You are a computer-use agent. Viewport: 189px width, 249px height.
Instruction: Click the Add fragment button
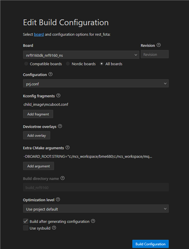pyautogui.click(x=38, y=114)
